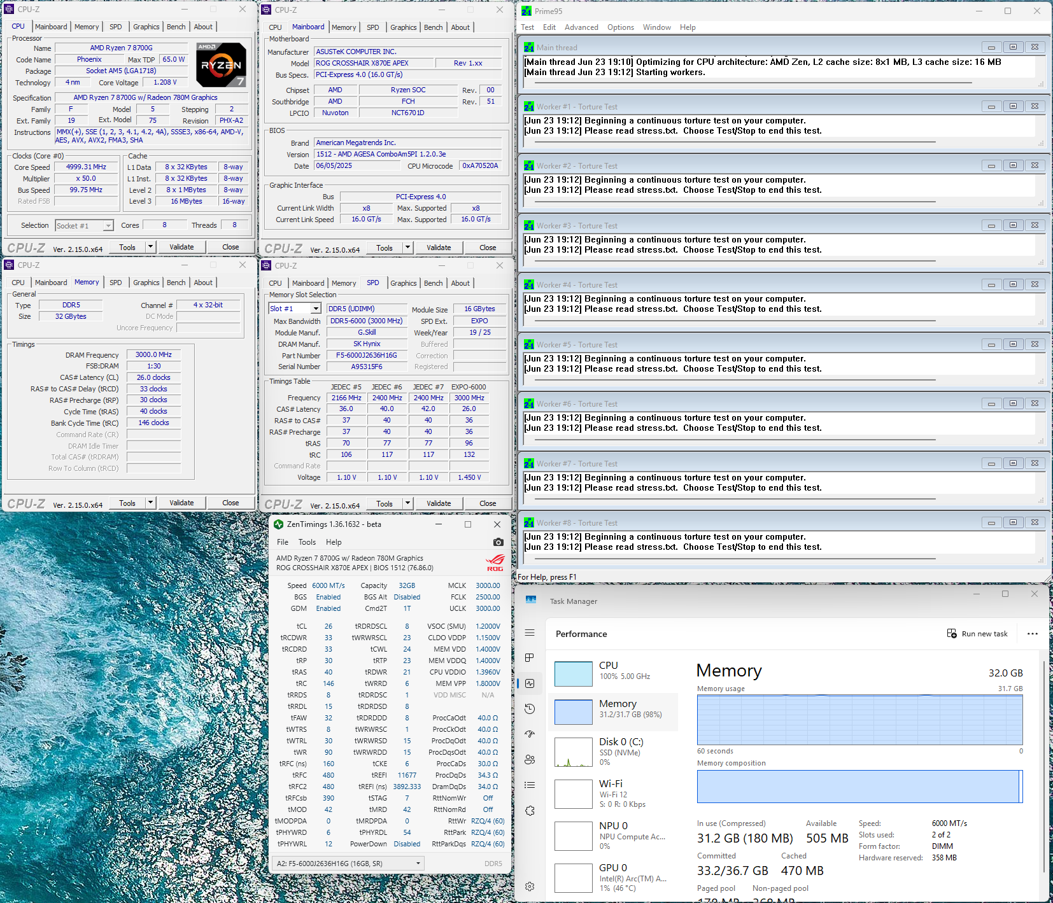The width and height of the screenshot is (1053, 903).
Task: Open Prime95 Edit menu
Action: (x=549, y=27)
